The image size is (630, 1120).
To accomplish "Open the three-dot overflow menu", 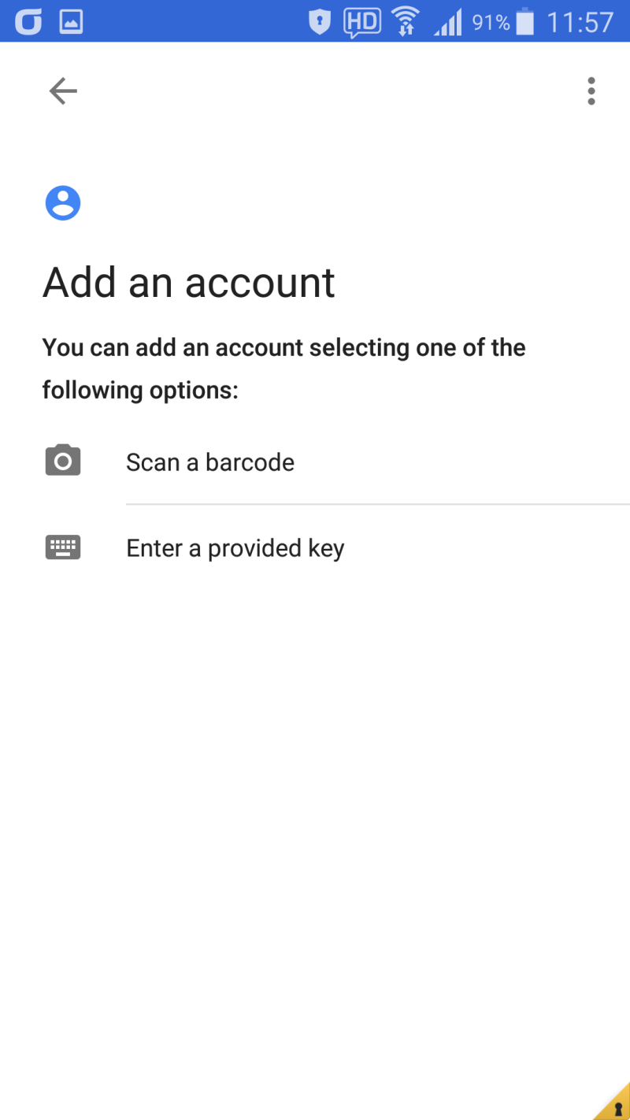I will pos(591,91).
